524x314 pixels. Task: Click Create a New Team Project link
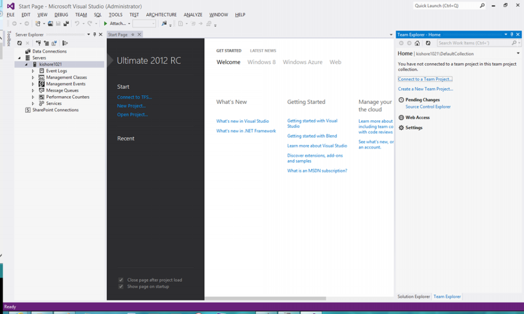coord(425,89)
